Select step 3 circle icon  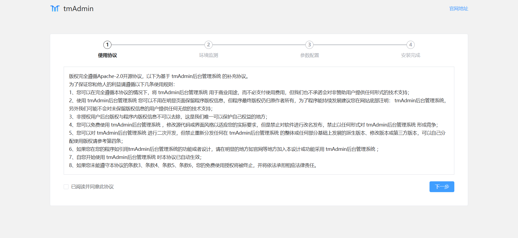tap(309, 45)
